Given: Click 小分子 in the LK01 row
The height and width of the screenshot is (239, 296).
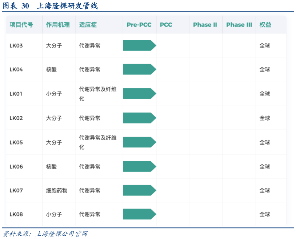Looking at the screenshot, I should point(54,94).
